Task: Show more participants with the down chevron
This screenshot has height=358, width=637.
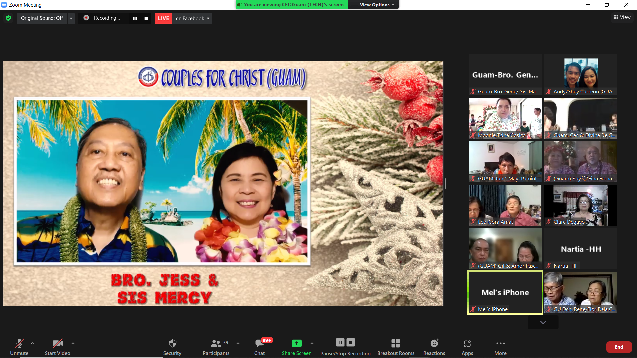Action: (x=543, y=322)
